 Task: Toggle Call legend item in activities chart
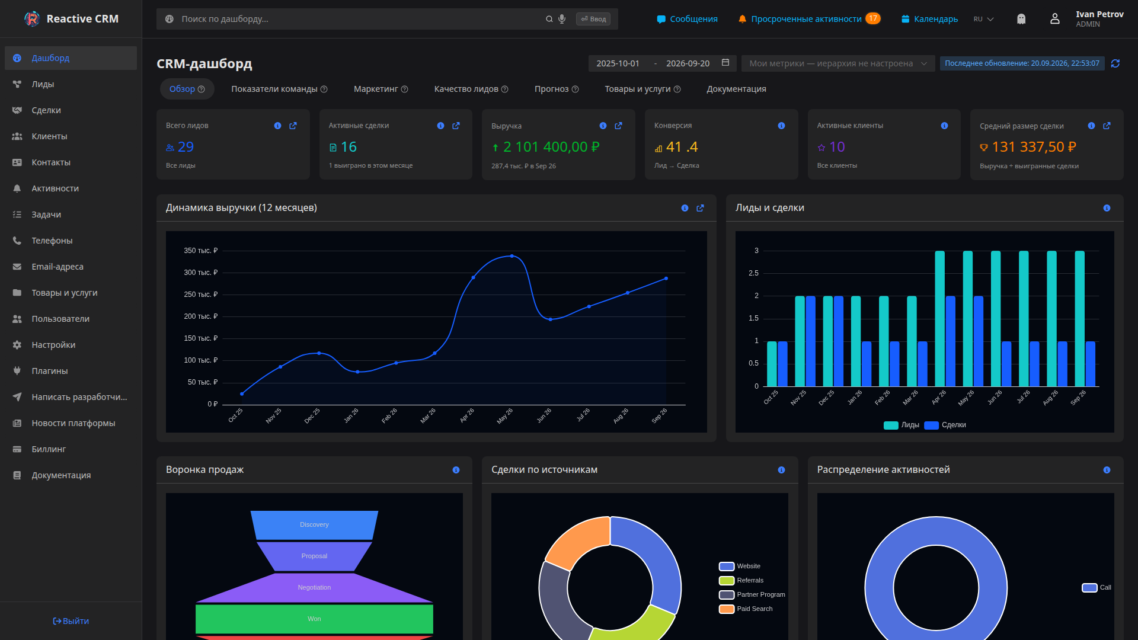tap(1097, 588)
